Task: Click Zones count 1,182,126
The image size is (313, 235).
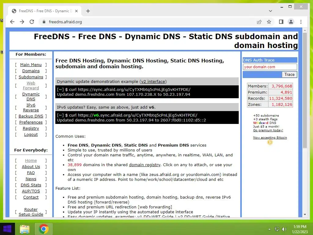Action: pos(282,105)
